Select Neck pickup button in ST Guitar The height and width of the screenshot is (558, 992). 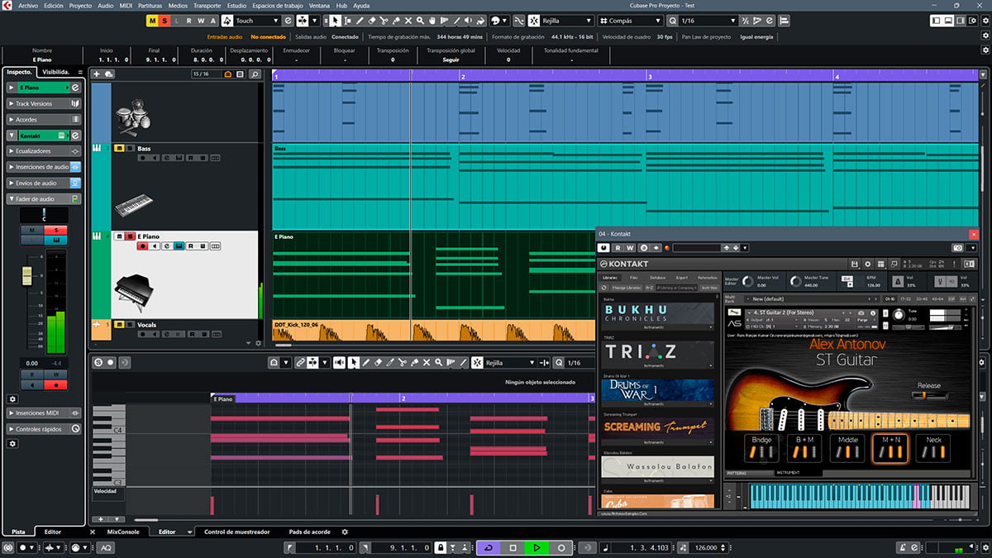click(x=933, y=448)
